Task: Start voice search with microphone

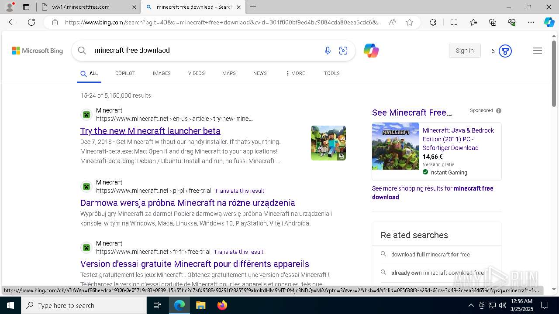Action: click(328, 51)
